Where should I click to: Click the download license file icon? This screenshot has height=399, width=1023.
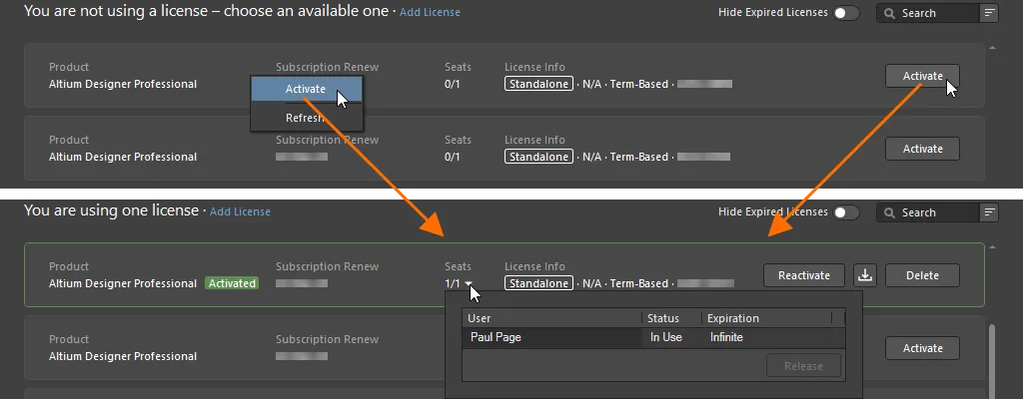click(865, 275)
